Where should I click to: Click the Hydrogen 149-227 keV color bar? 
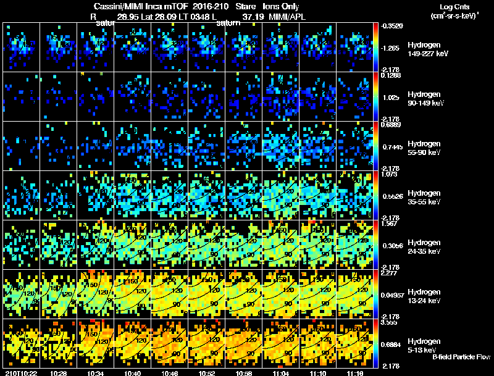pos(375,48)
